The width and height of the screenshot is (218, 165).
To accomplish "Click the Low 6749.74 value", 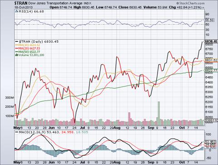I will (x=107, y=7).
